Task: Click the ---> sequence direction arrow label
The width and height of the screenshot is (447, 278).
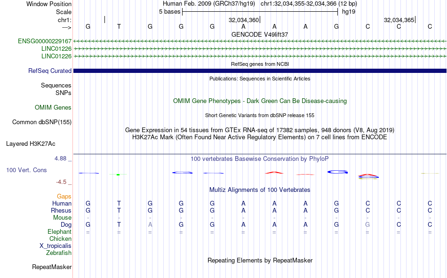Action: 67,27
